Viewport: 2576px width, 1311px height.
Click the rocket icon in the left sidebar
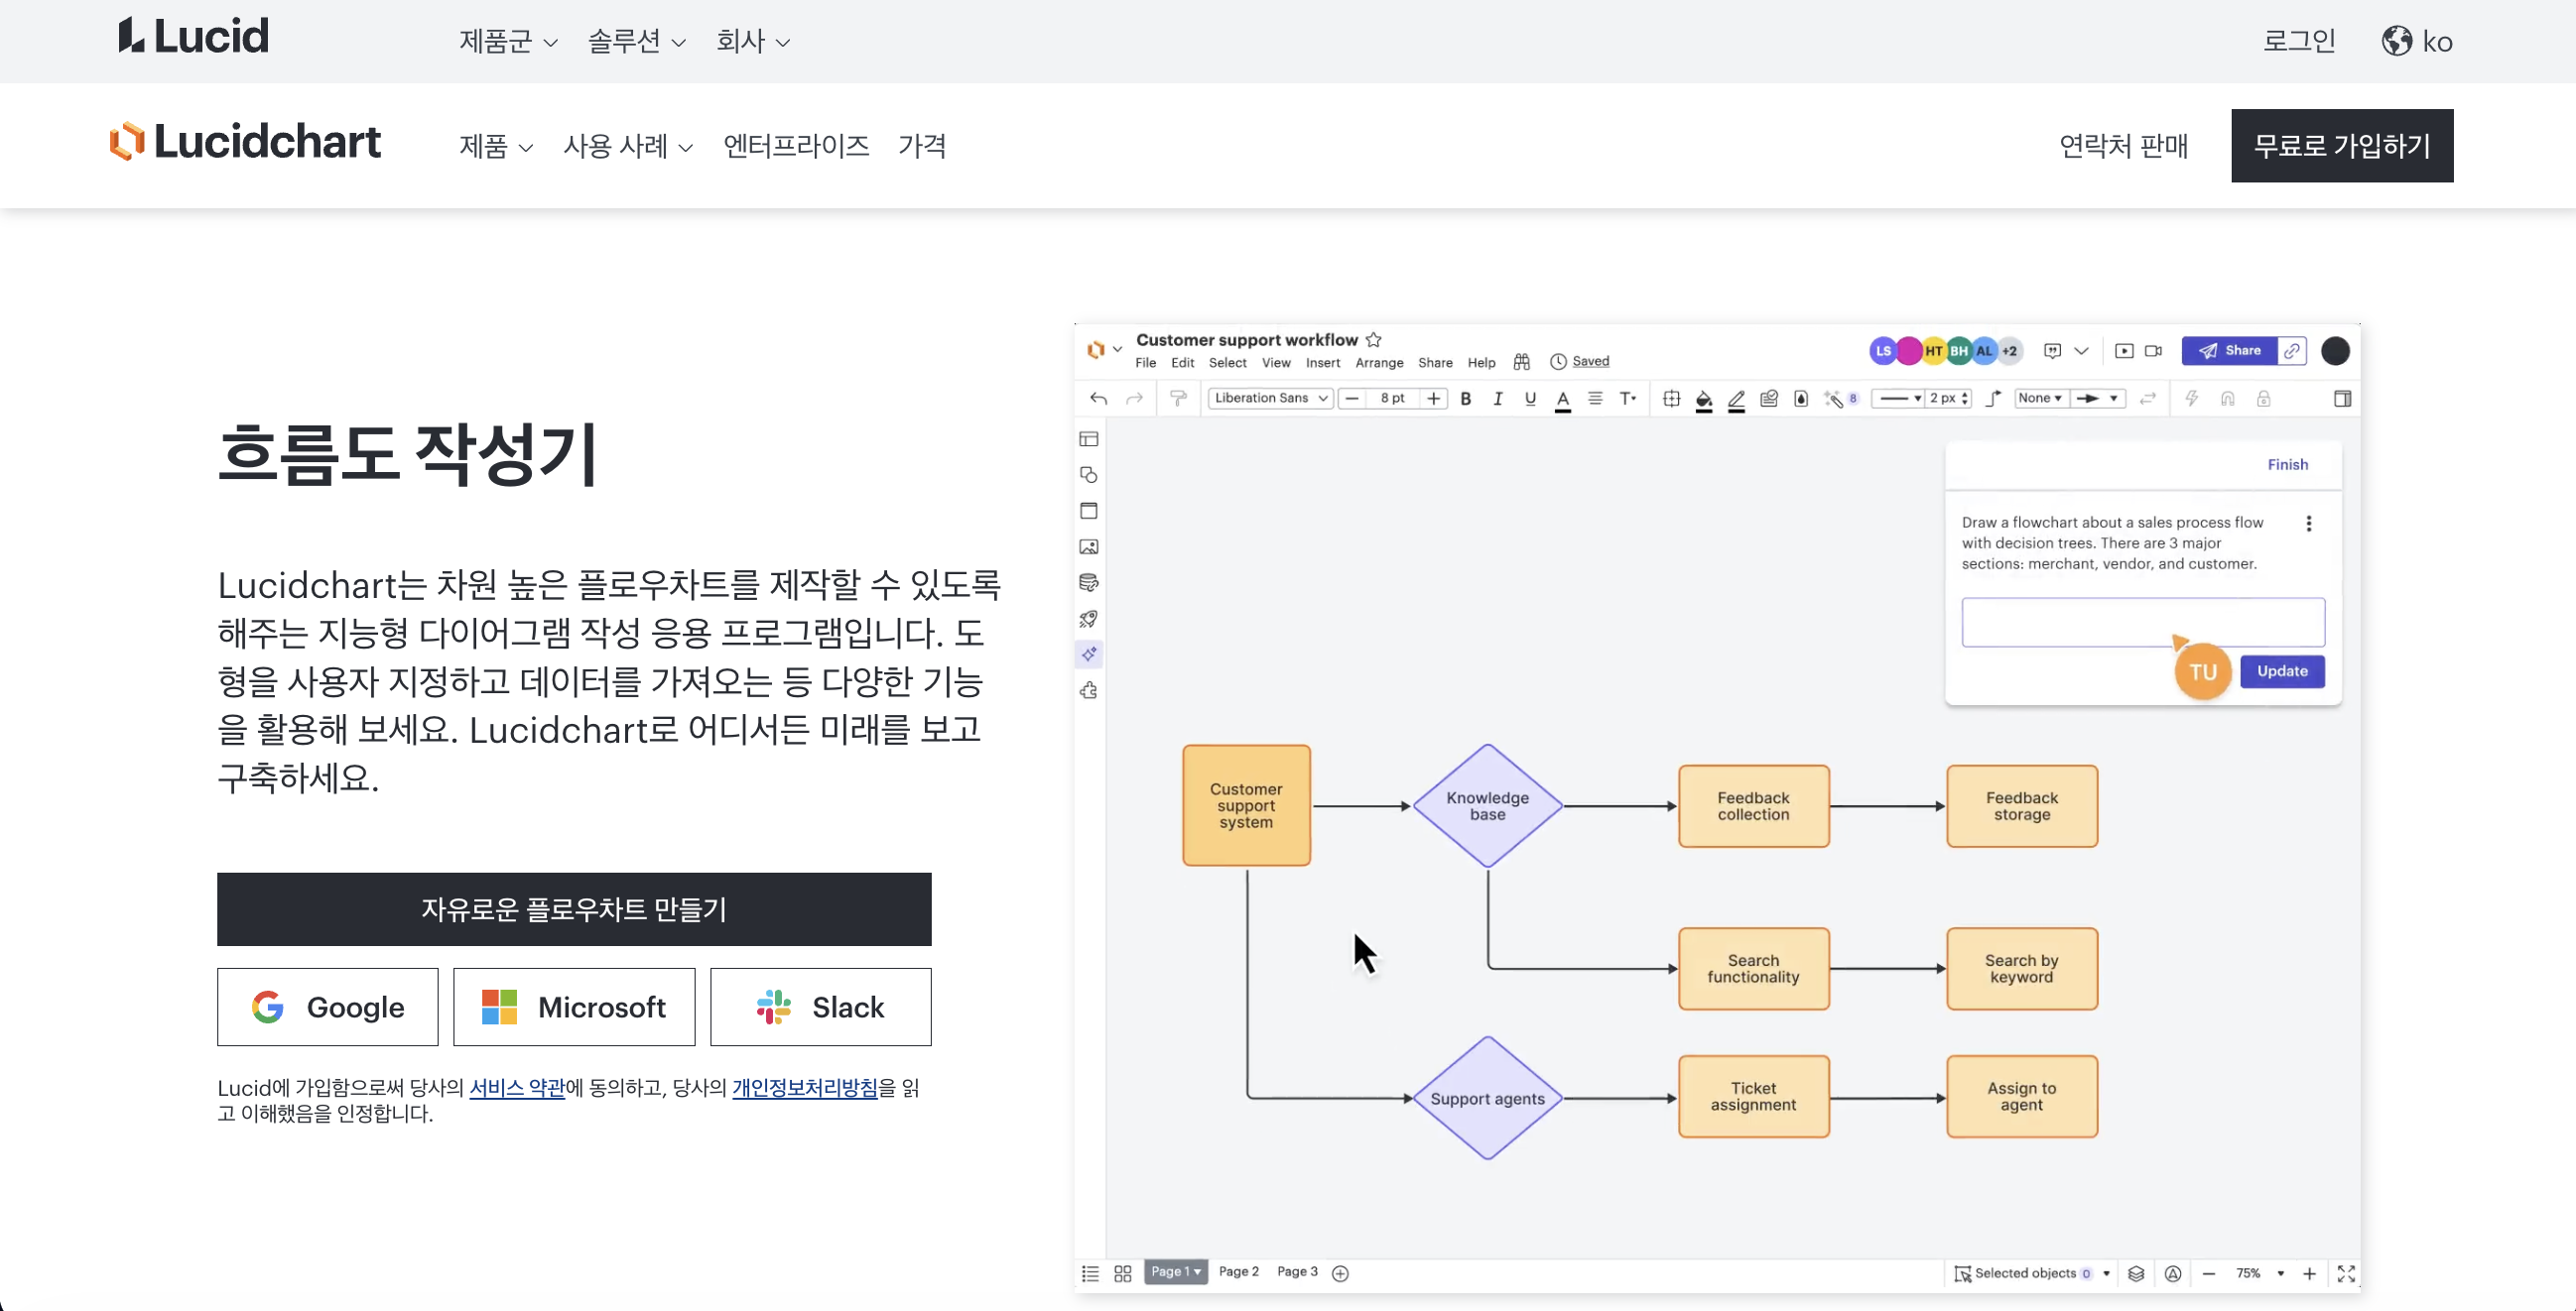pyautogui.click(x=1088, y=619)
